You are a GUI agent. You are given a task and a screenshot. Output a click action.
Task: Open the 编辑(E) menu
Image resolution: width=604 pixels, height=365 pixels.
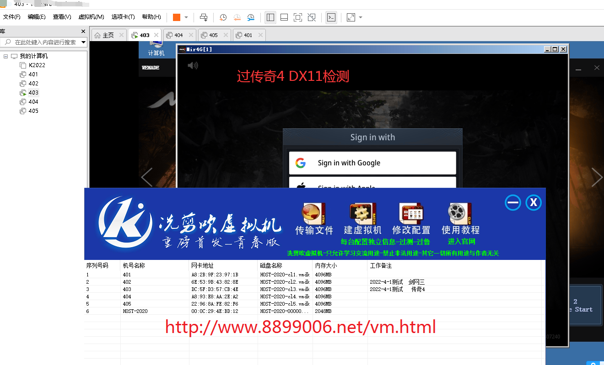(x=37, y=17)
